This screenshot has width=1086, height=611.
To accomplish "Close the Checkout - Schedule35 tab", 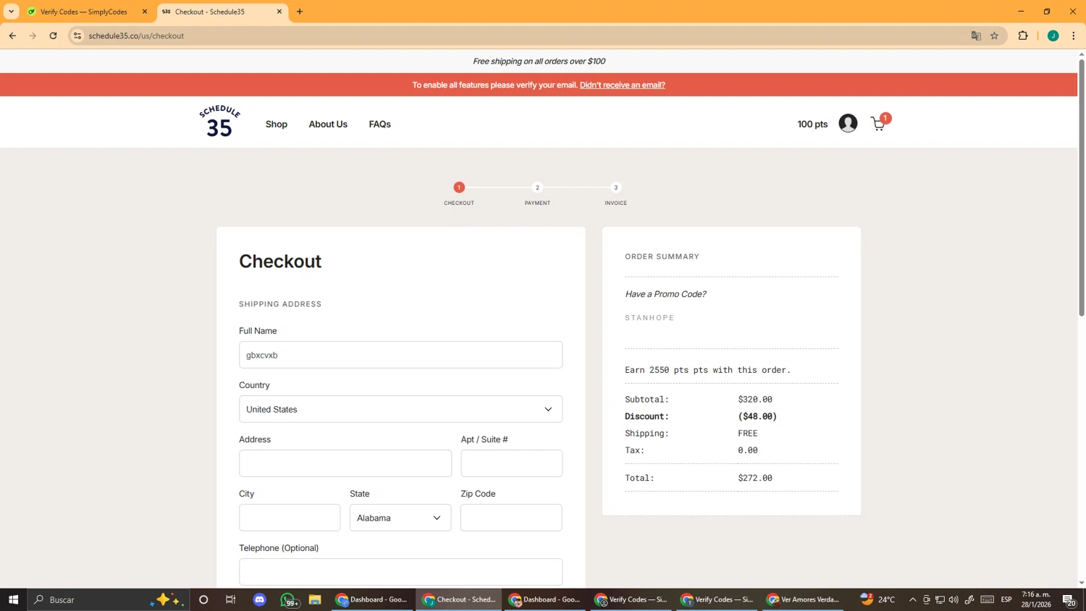I will tap(279, 12).
